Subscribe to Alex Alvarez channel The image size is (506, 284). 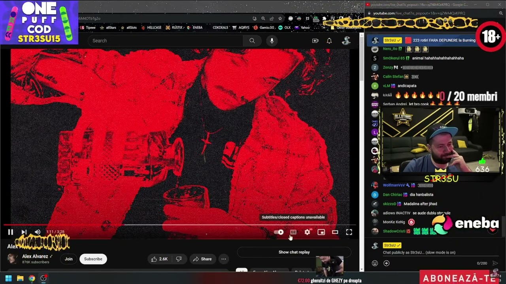coord(93,259)
